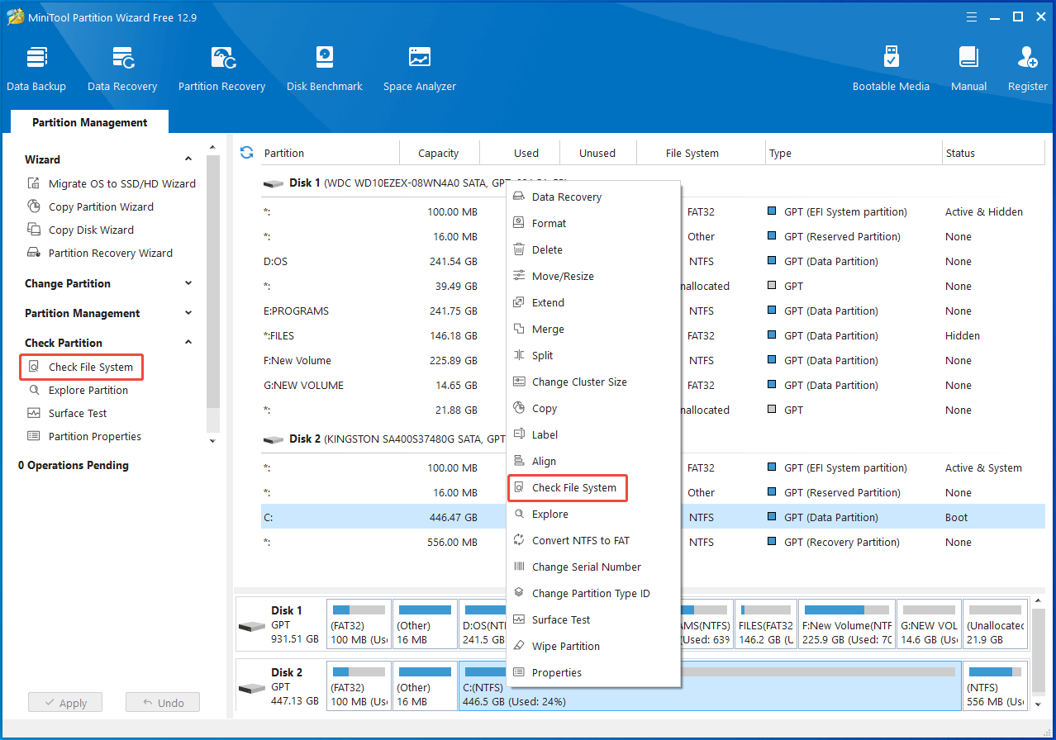The width and height of the screenshot is (1056, 740).
Task: Sort by the Status column header
Action: click(x=994, y=153)
